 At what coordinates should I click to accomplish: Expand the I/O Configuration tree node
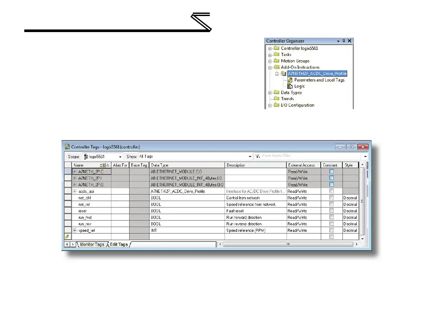coord(270,106)
